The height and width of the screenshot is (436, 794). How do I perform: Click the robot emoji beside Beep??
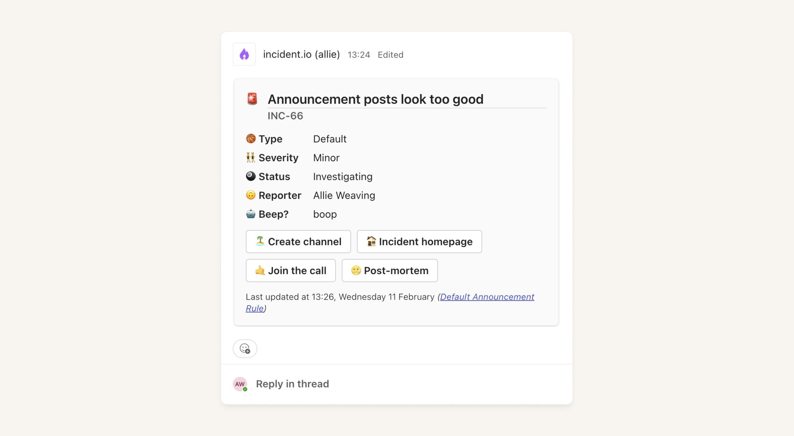[x=251, y=214]
